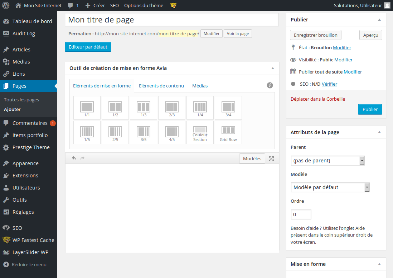
Task: Open the Modèle par défaut dropdown
Action: [330, 187]
